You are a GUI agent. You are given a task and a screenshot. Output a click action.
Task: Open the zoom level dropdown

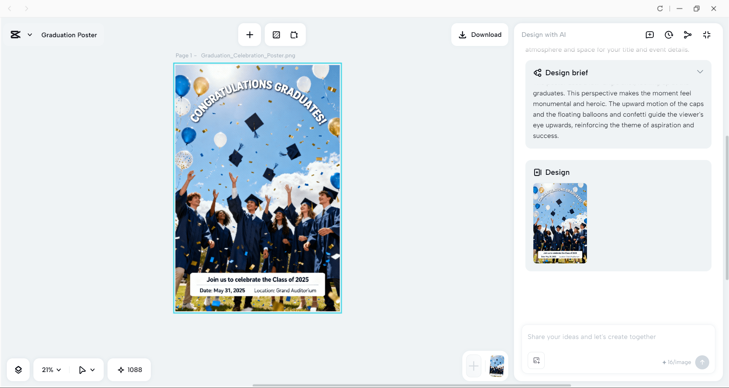coord(51,369)
